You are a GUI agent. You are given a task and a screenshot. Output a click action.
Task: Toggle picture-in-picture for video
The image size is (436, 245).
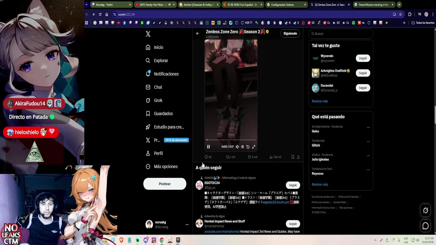(248, 147)
